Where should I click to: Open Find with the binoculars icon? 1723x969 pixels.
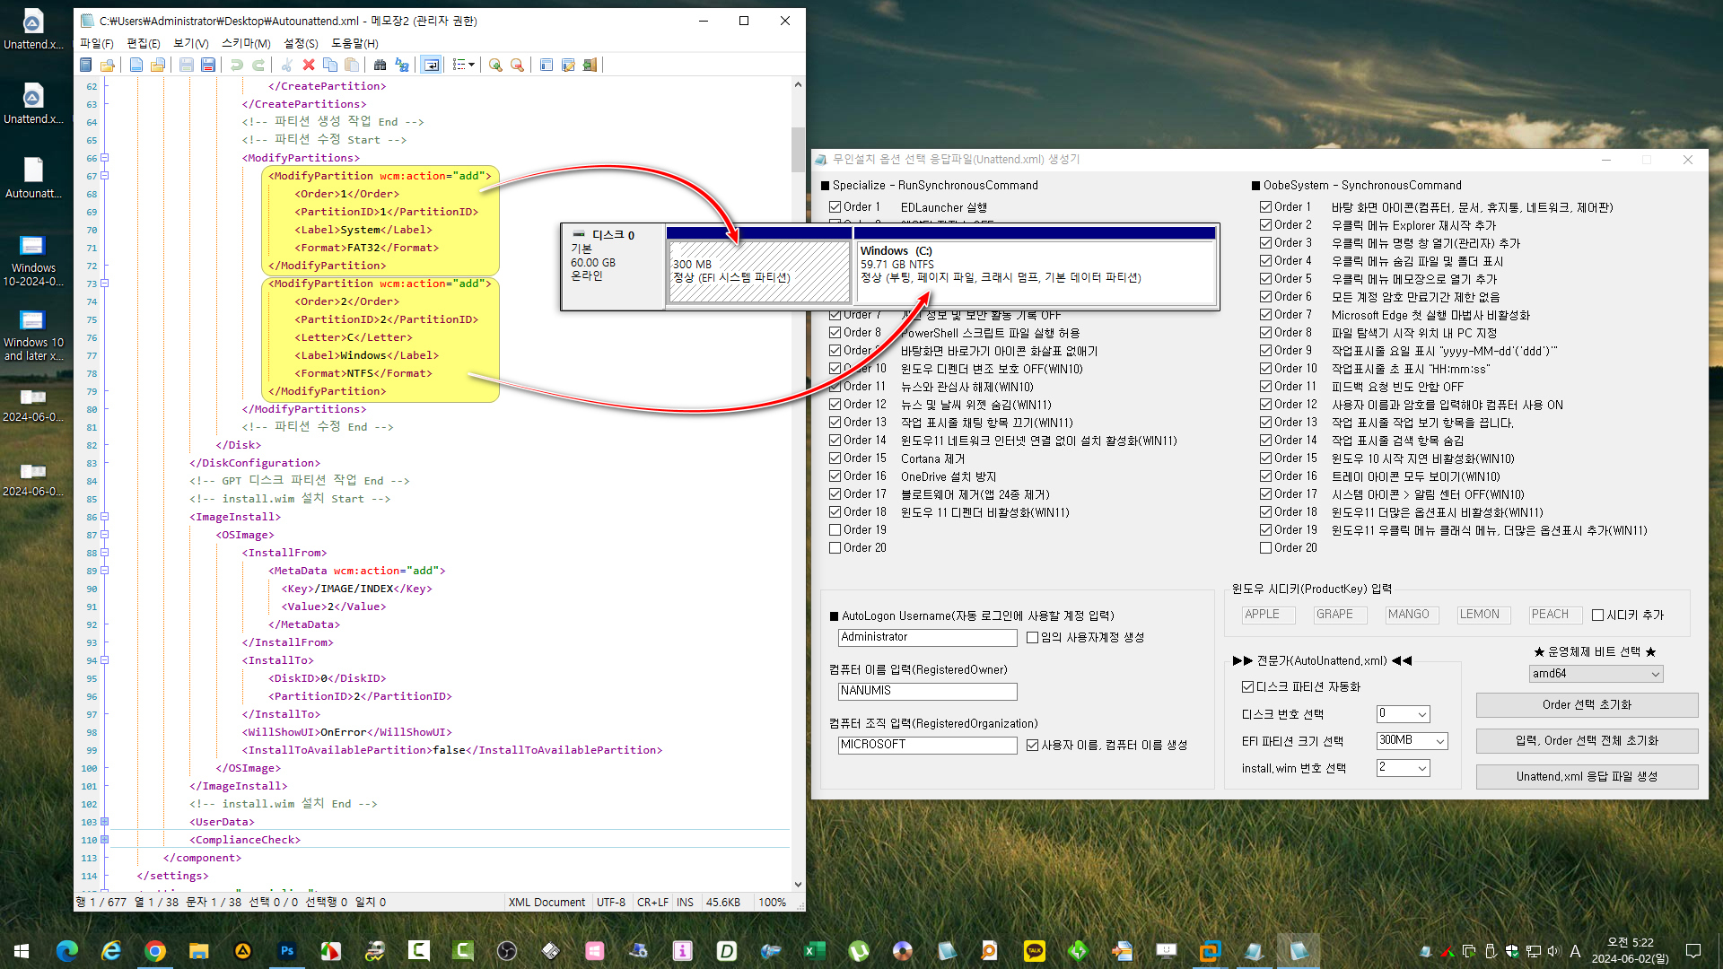[380, 65]
